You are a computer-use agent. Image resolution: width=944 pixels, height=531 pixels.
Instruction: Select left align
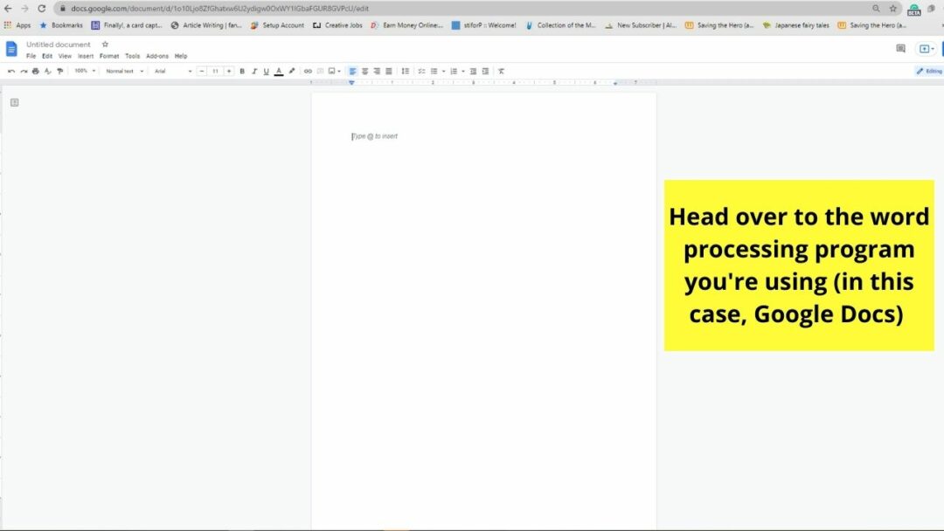pyautogui.click(x=353, y=71)
